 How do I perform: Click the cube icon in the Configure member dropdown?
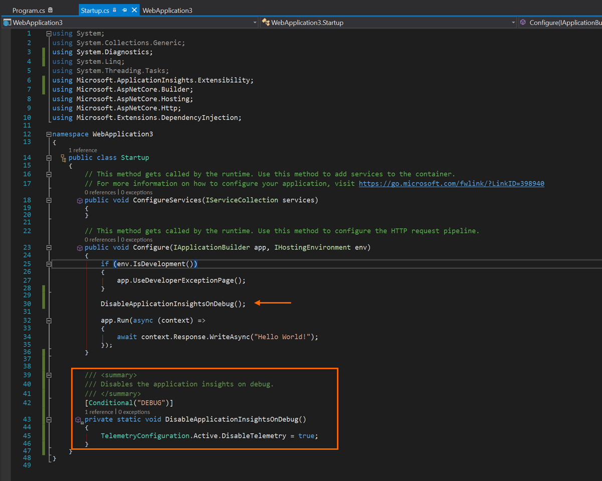[x=523, y=23]
